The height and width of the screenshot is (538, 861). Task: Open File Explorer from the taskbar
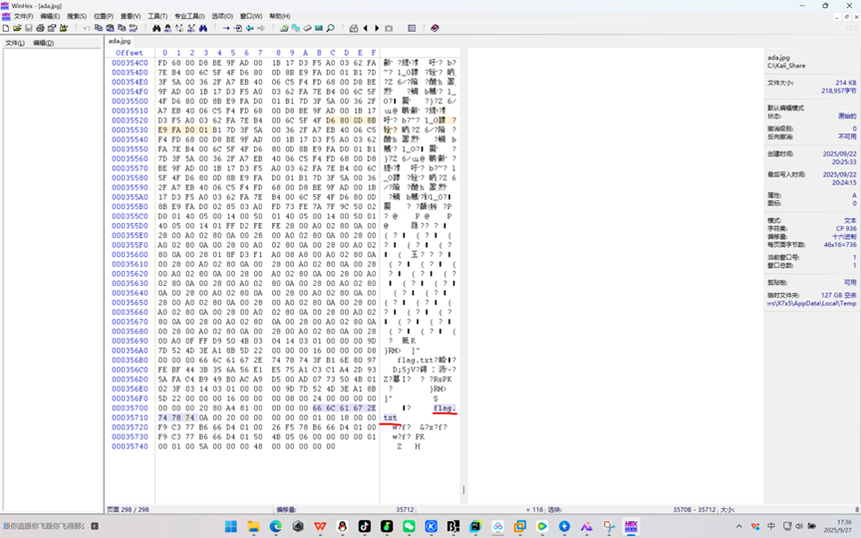pos(253,526)
